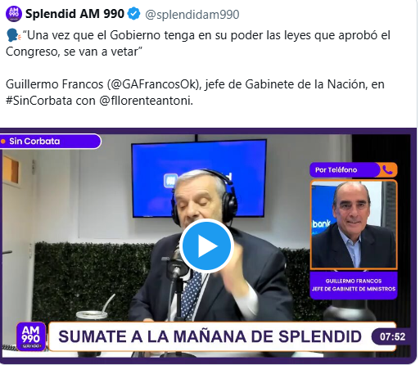Play the embedded video
Viewport: 420px width, 365px height.
pyautogui.click(x=206, y=246)
